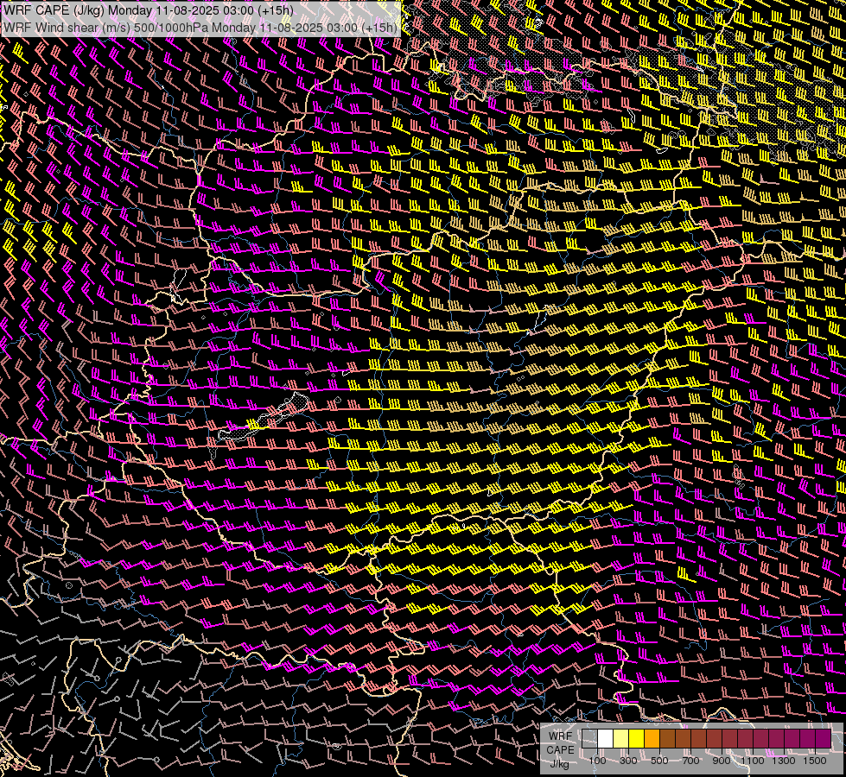Click the WRF label in the legend
This screenshot has height=777, width=846.
pyautogui.click(x=560, y=736)
